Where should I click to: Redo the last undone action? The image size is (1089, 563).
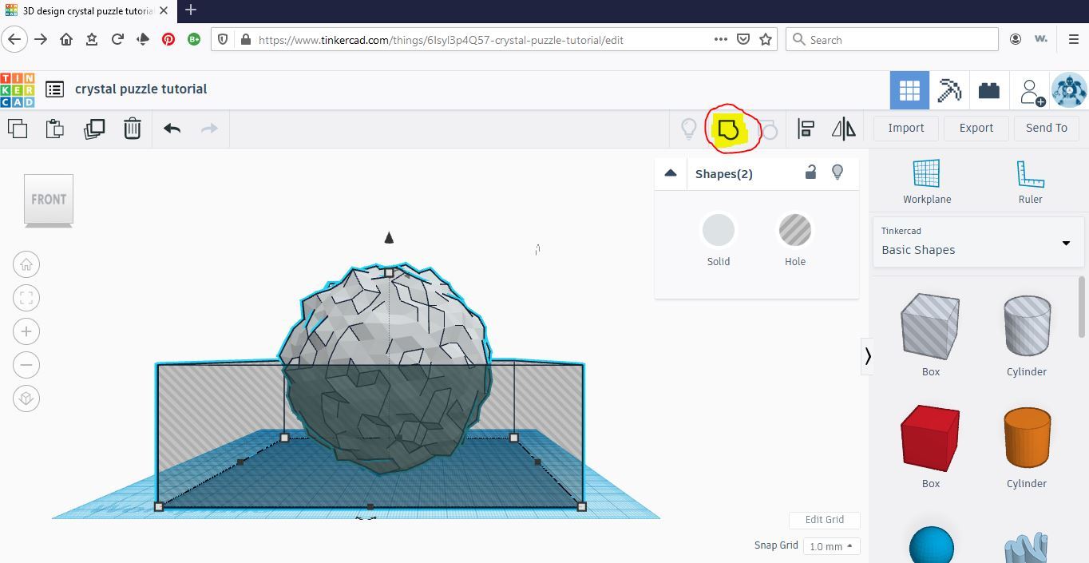[x=209, y=129]
